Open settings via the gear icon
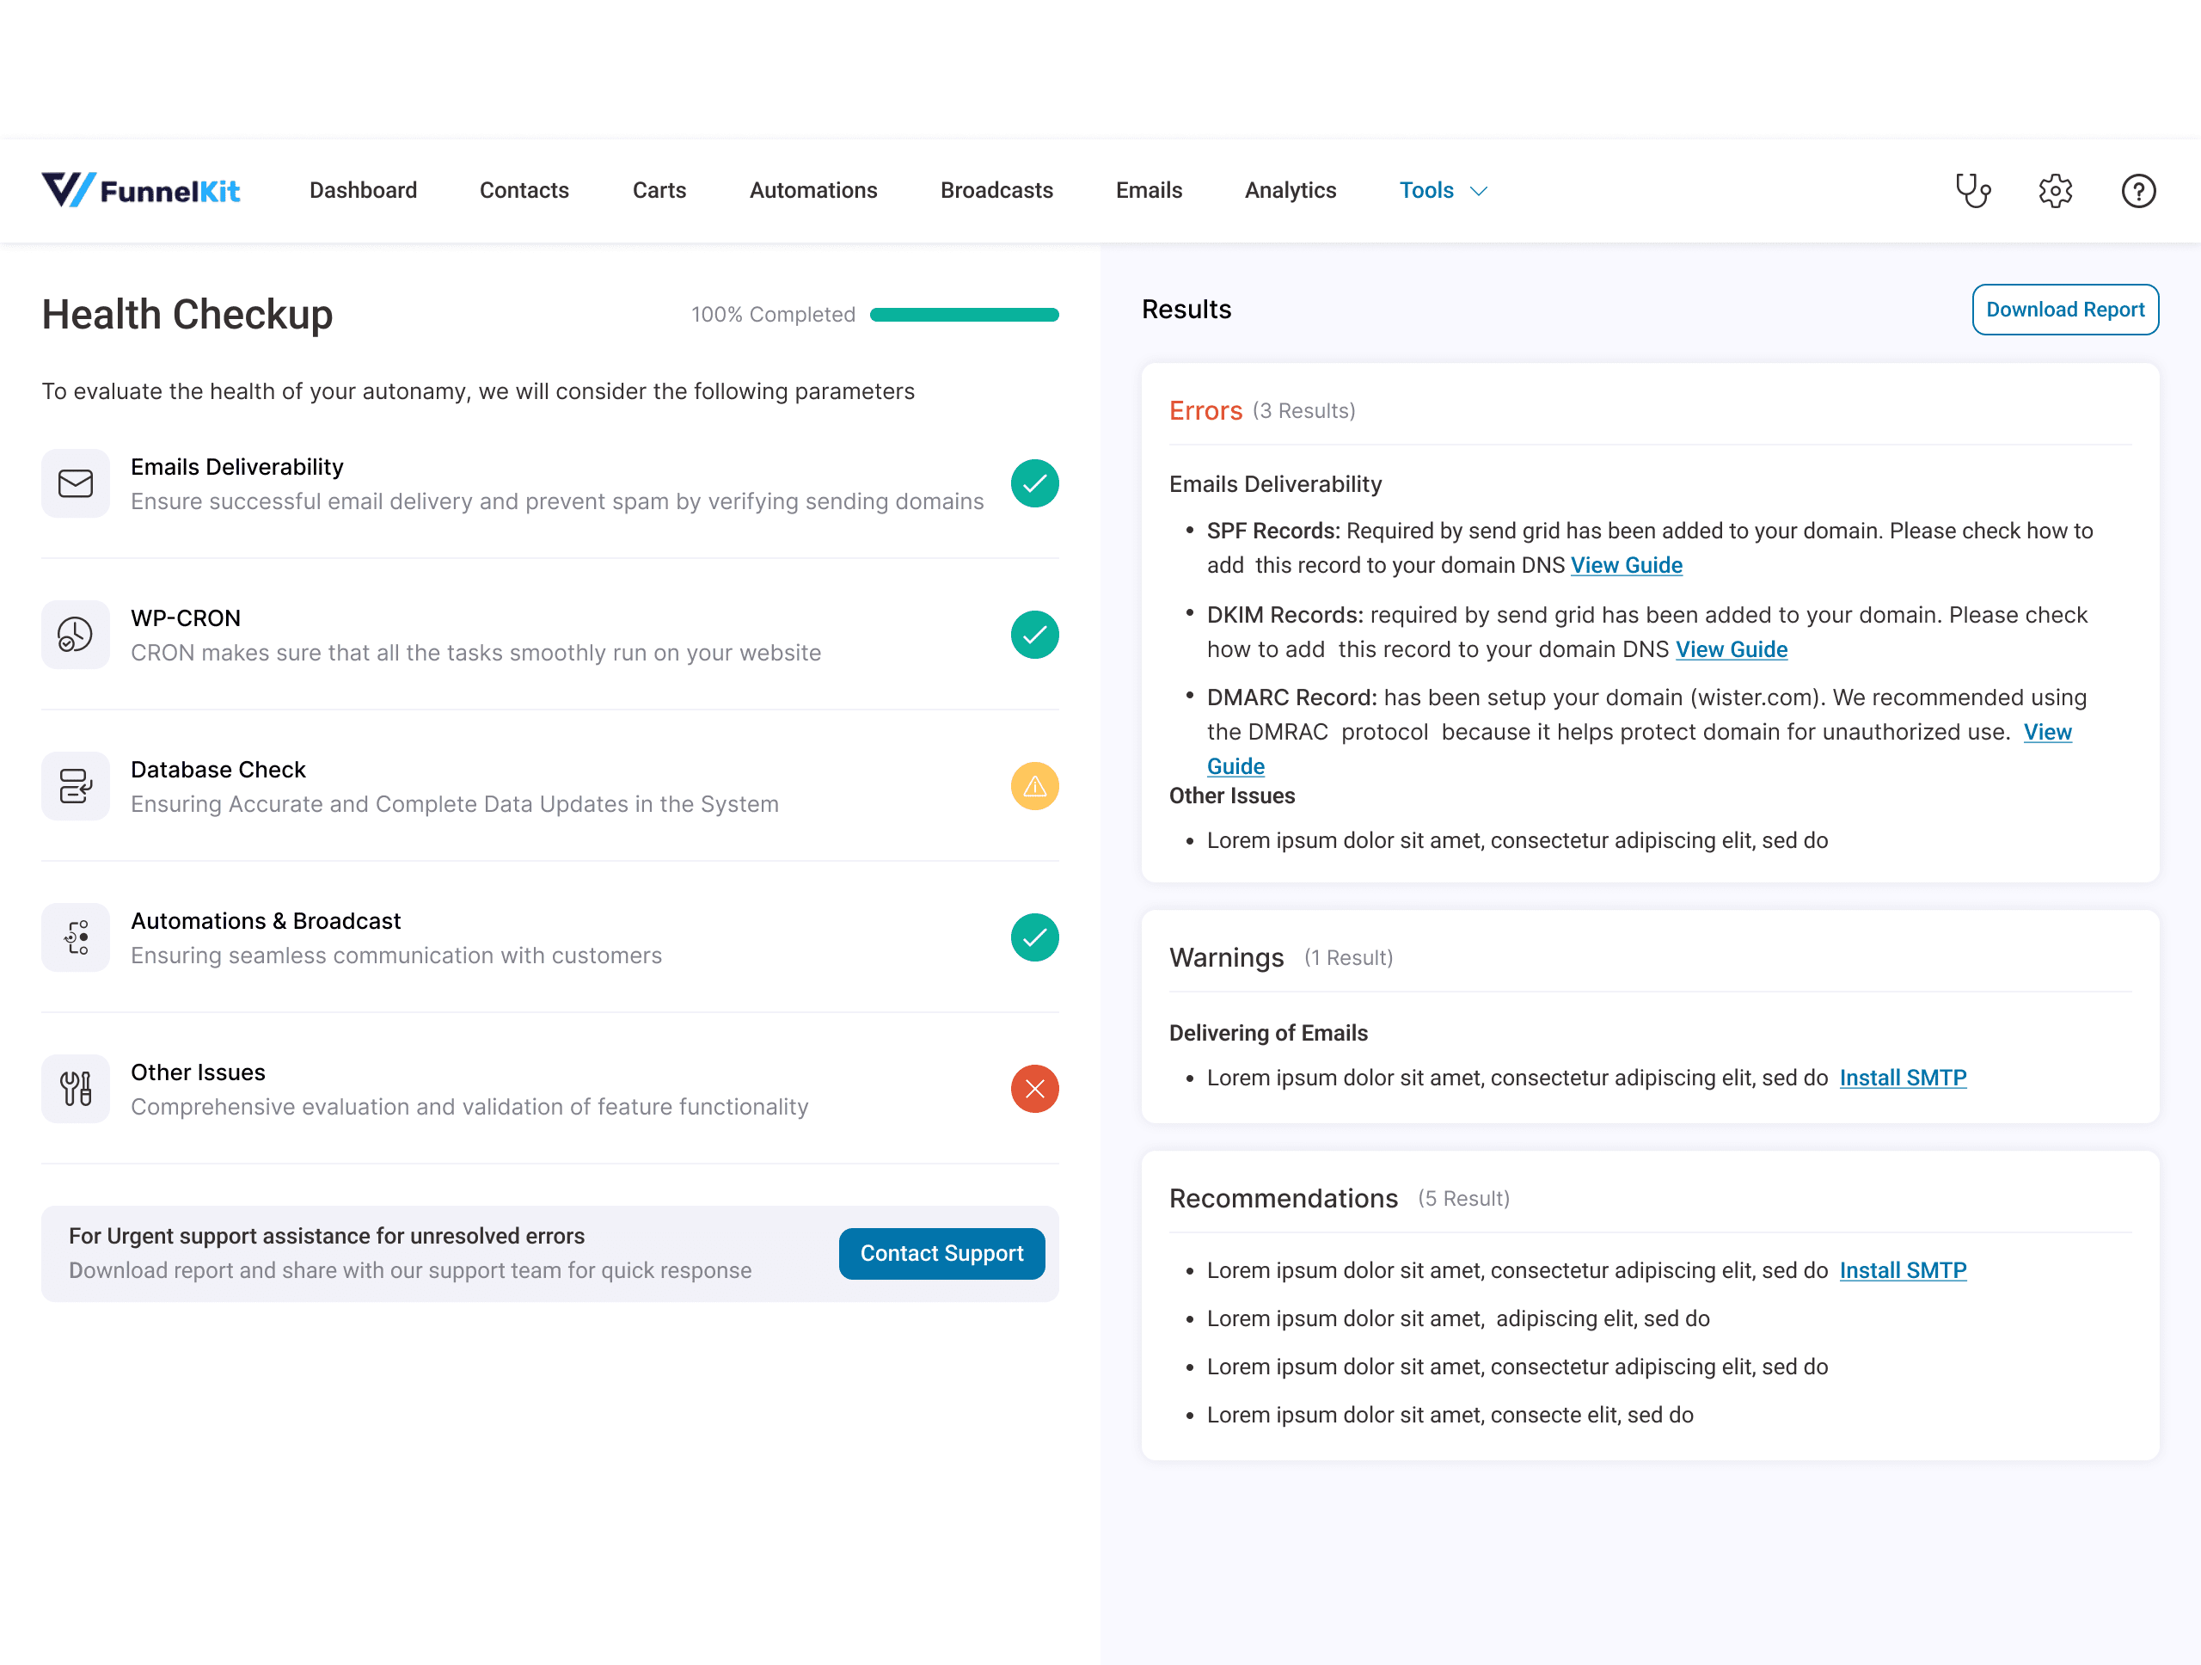The width and height of the screenshot is (2201, 1665). pos(2055,191)
